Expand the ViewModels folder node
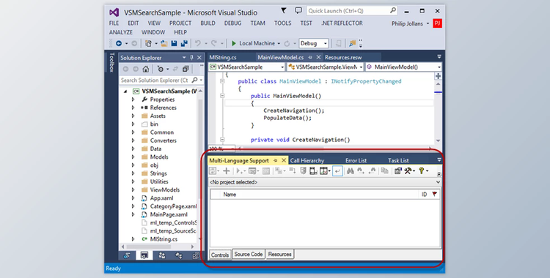The width and height of the screenshot is (550, 278). click(133, 189)
